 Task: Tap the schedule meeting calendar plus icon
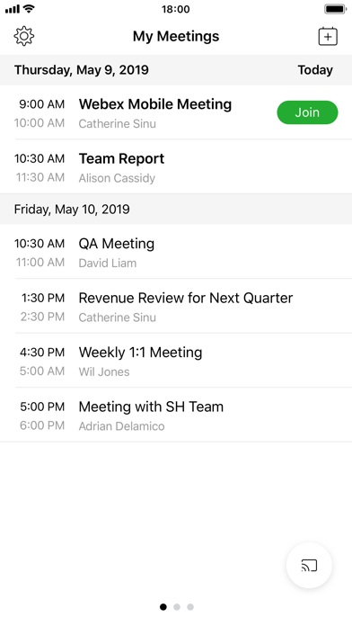[328, 36]
